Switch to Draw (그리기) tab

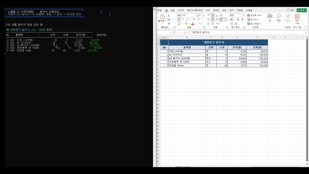(x=181, y=10)
